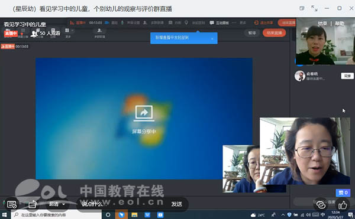Click the location pin check-in icon
Image resolution: width=355 pixels, height=219 pixels.
tap(186, 22)
